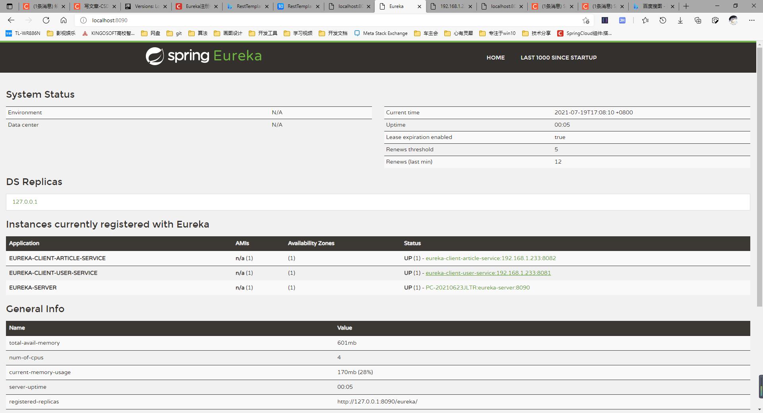Open the 专注于win10 bookmarks folder

tap(498, 33)
